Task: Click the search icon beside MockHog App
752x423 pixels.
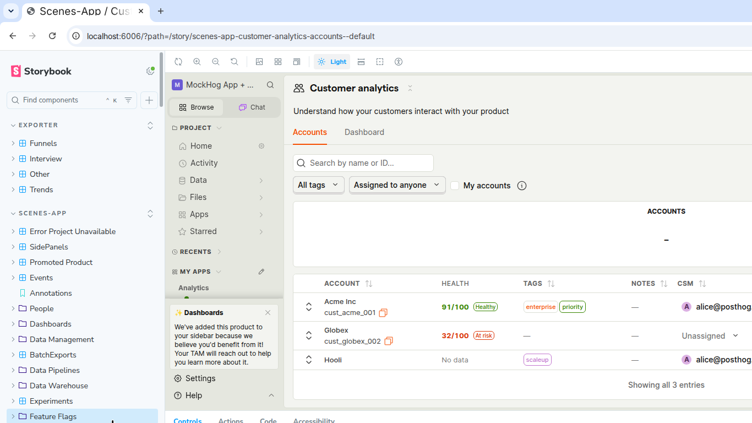Action: tap(270, 85)
